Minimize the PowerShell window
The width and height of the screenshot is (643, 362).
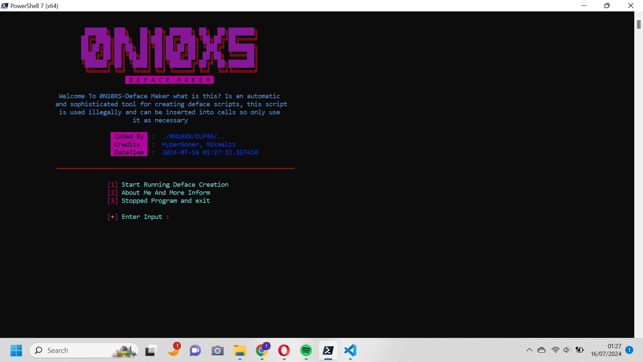(x=584, y=6)
